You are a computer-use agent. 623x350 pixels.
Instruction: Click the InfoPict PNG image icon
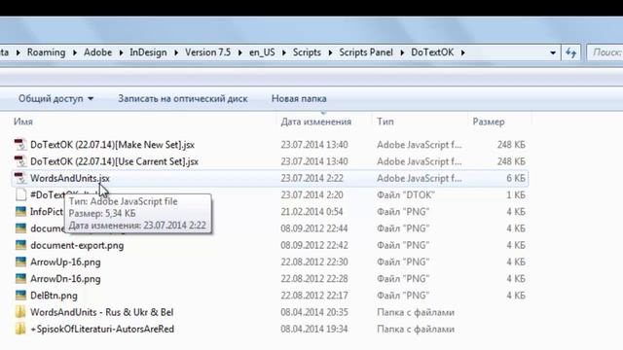pos(20,212)
